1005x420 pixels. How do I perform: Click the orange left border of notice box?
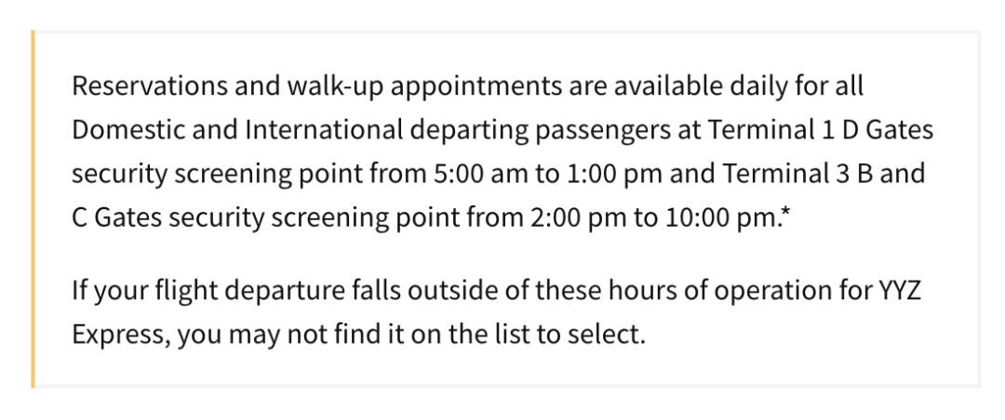33,209
